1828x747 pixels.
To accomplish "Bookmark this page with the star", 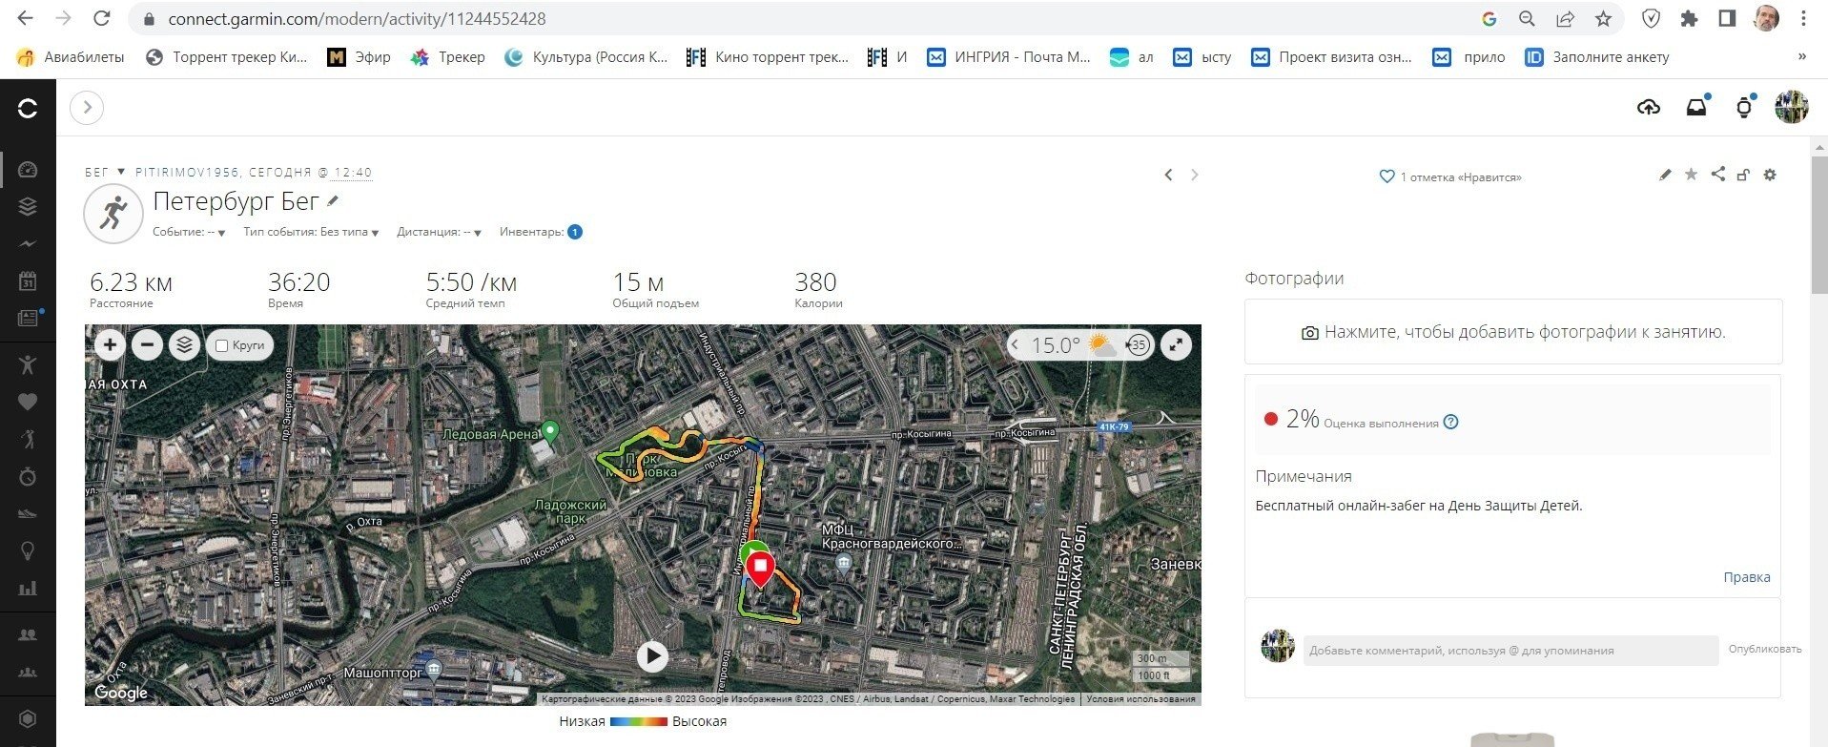I will (1603, 19).
